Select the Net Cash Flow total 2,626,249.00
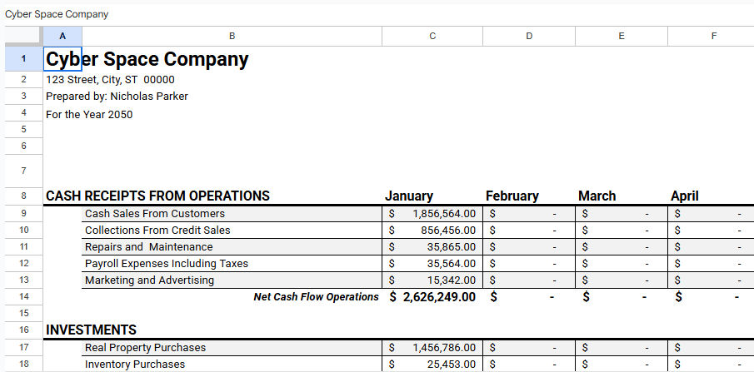This screenshot has height=372, width=754. click(432, 297)
